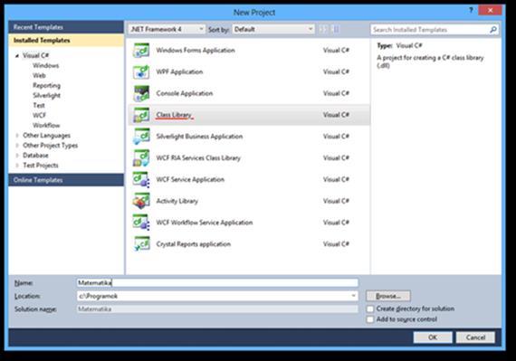Click the help question mark button
Viewport: 516px width, 361px height.
tap(471, 10)
